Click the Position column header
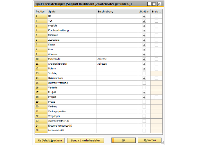Screen dimensions: 197x145 41,11
